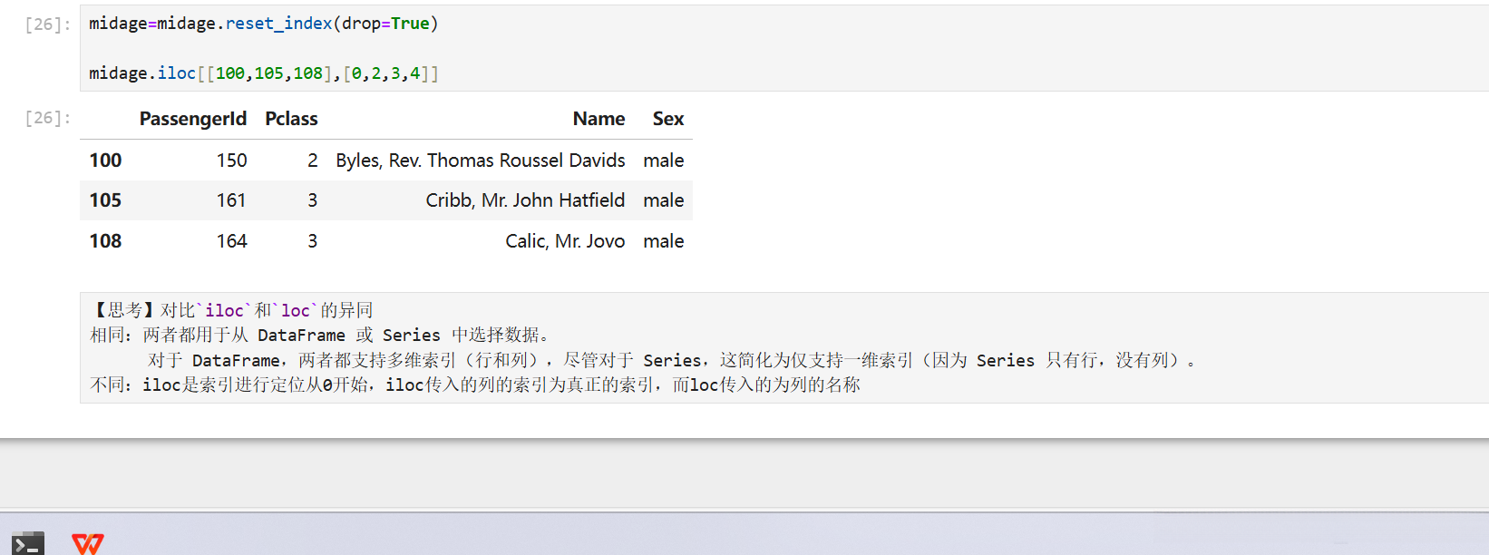
Task: Select row index 100 in the table
Action: [x=105, y=161]
